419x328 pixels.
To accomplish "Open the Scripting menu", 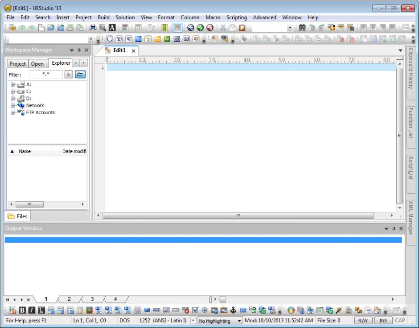I will [237, 17].
